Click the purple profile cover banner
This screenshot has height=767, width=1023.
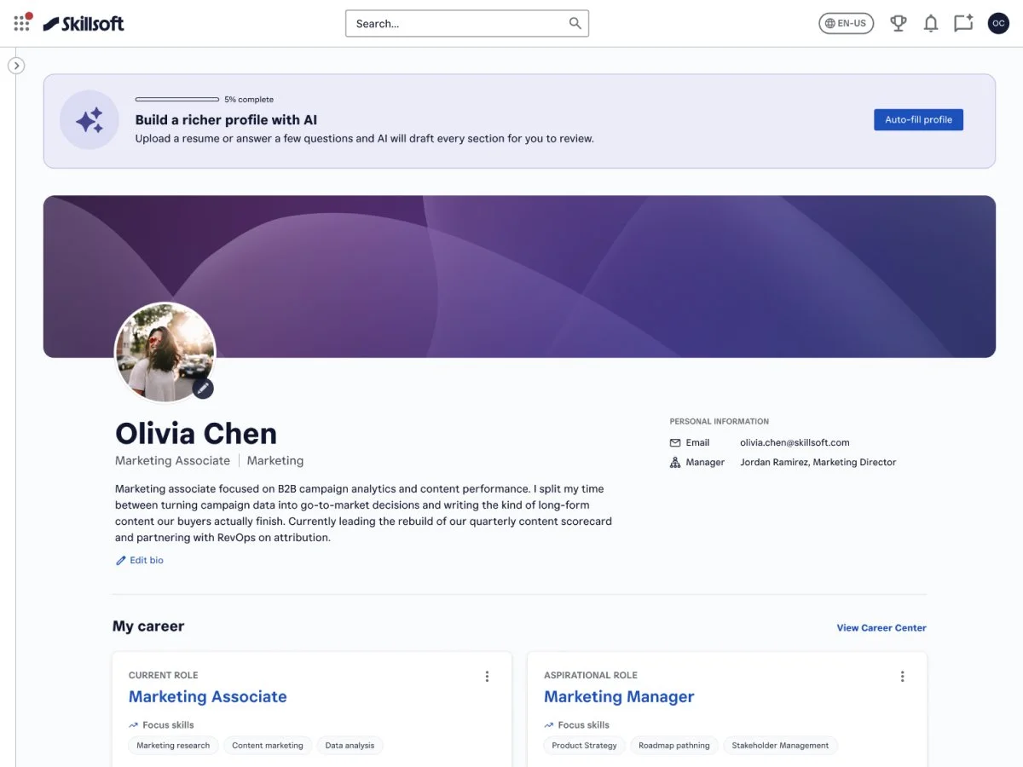tap(519, 276)
